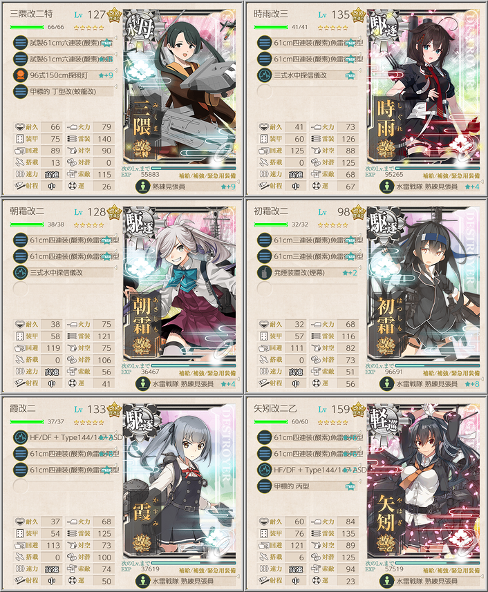Click Shigure's green HP bar
The image size is (488, 592).
[x=271, y=27]
